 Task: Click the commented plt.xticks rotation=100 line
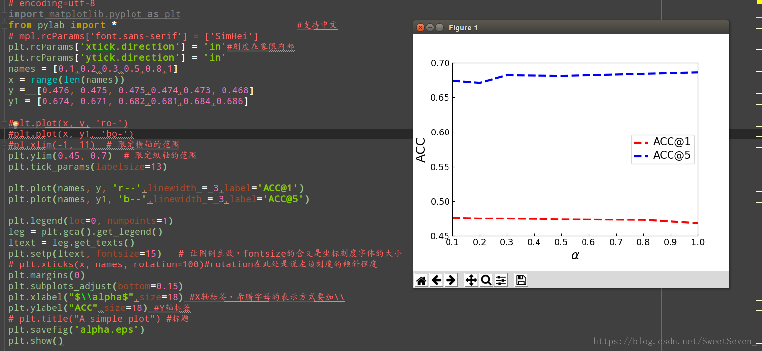click(x=193, y=264)
